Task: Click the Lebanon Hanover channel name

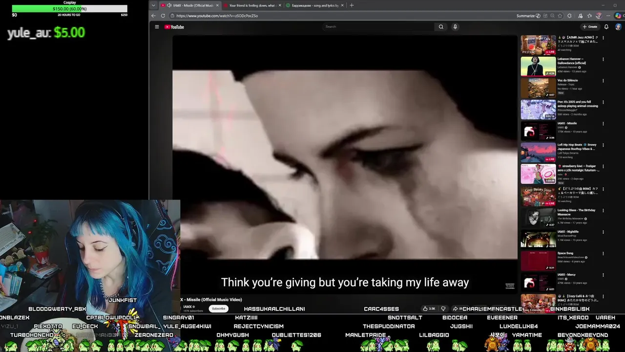Action: (x=567, y=67)
